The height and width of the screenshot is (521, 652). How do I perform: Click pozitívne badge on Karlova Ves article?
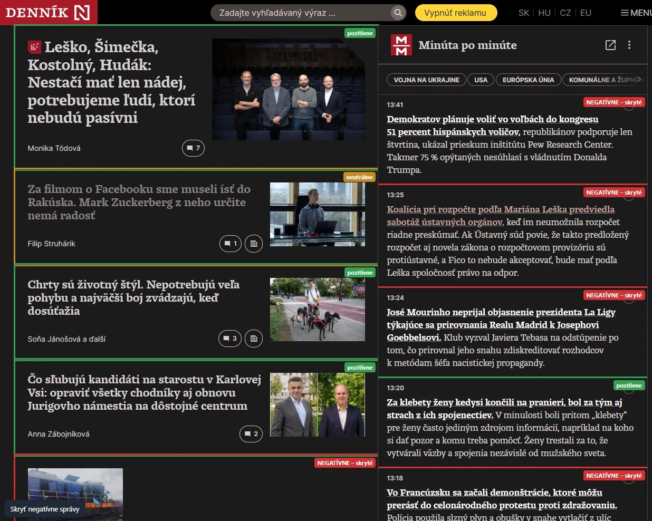[x=360, y=368]
